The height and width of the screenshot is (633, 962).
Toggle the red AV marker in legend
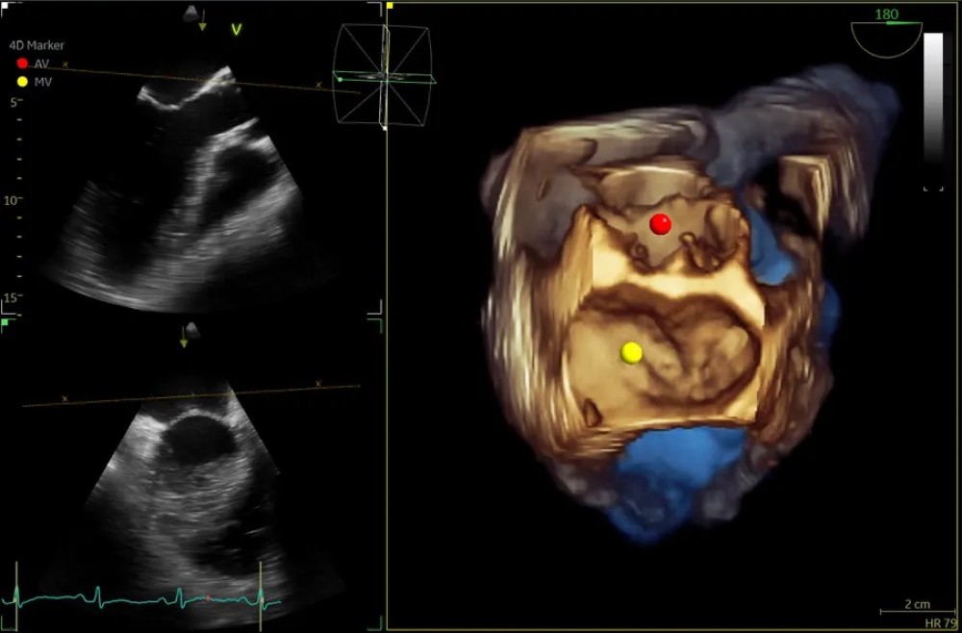(22, 63)
